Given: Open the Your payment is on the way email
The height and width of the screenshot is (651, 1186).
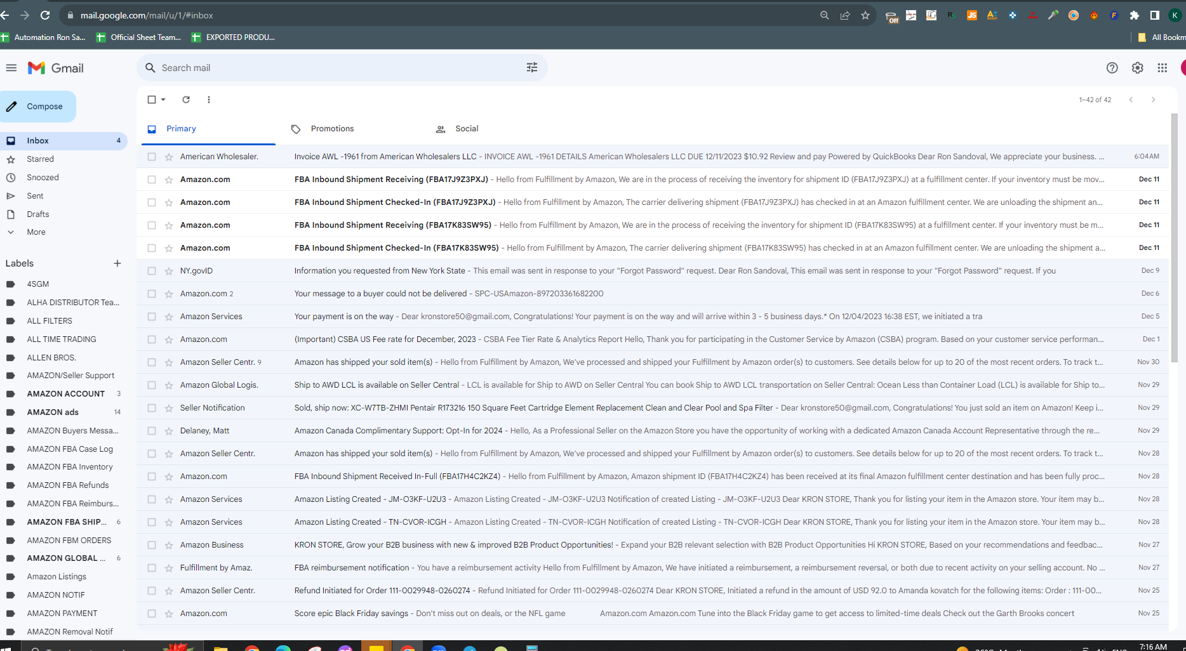Looking at the screenshot, I should pos(653,317).
